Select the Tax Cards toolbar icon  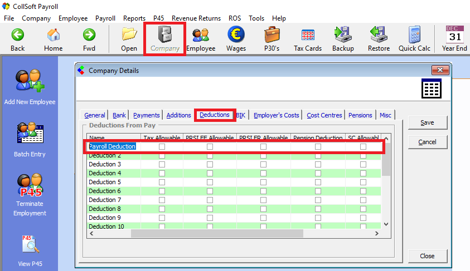click(308, 35)
